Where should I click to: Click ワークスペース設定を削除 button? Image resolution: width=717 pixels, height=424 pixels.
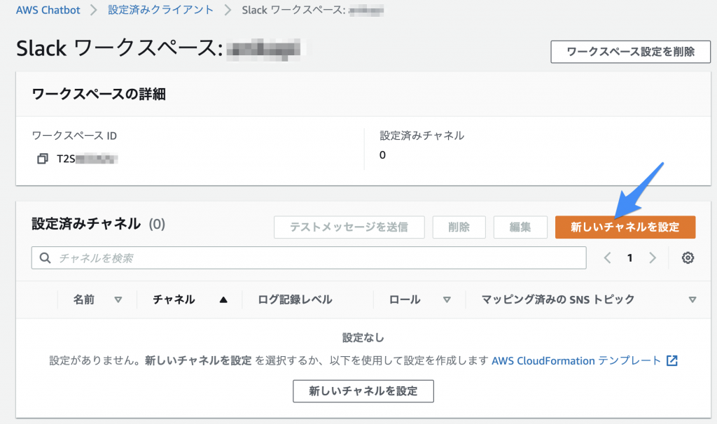point(631,52)
